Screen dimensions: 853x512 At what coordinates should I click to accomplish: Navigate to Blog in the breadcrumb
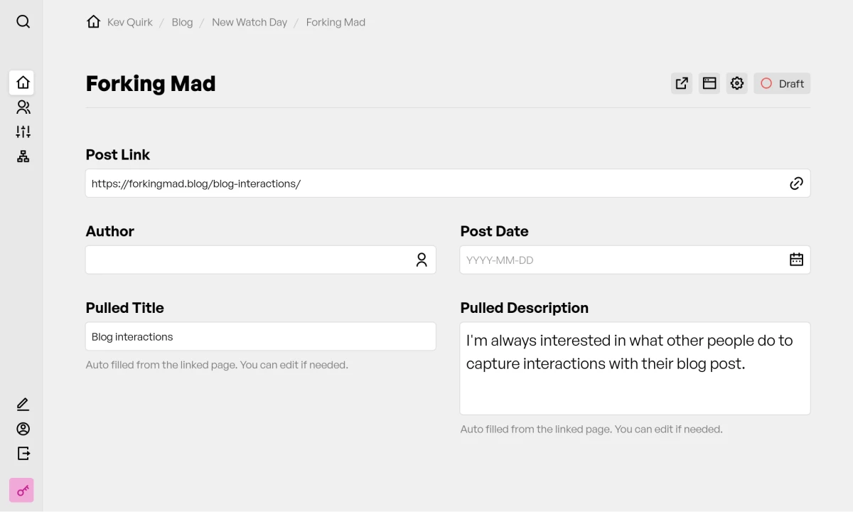pos(182,22)
